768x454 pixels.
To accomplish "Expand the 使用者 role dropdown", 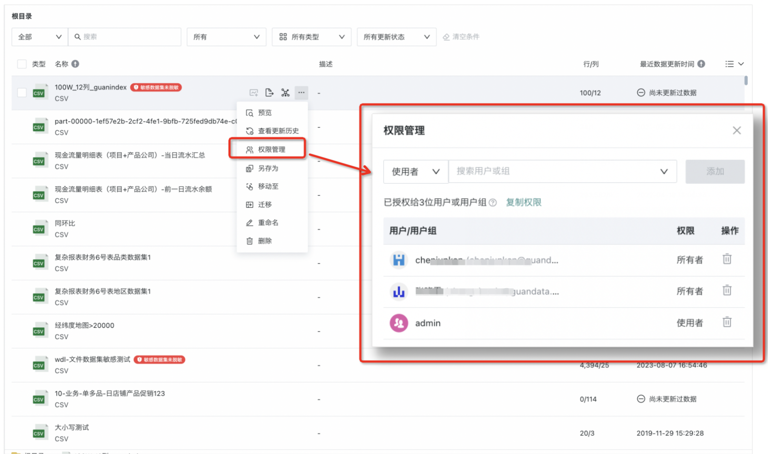I will [415, 171].
